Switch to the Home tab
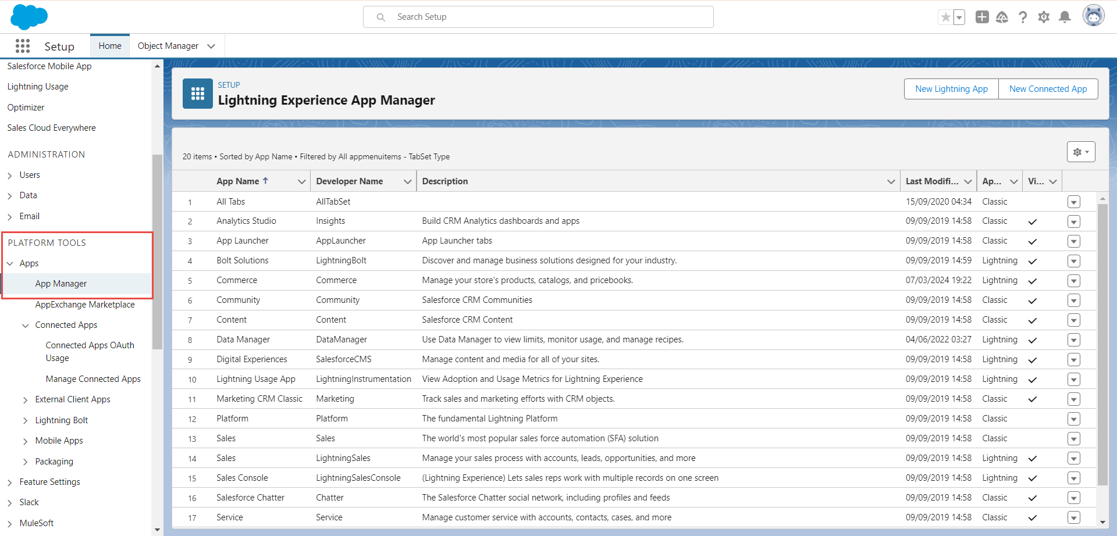 pos(110,46)
